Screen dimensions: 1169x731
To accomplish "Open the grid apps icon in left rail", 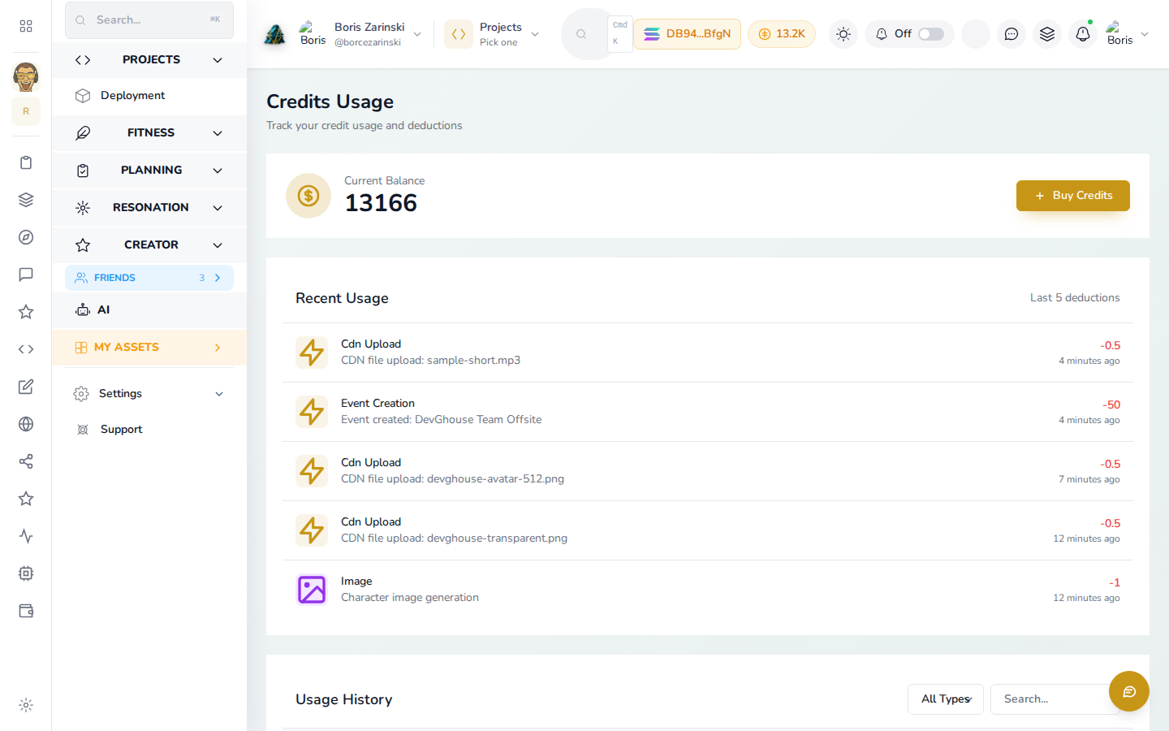I will click(26, 26).
